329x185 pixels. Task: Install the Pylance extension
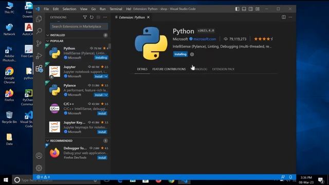(99, 95)
